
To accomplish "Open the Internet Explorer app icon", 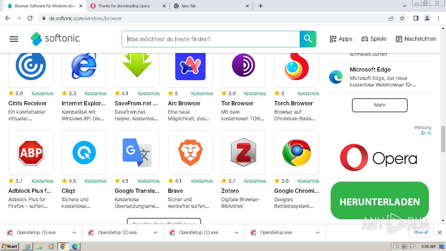I will click(x=84, y=66).
